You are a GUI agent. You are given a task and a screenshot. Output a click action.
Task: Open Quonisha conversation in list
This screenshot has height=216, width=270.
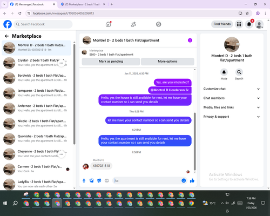click(x=36, y=139)
